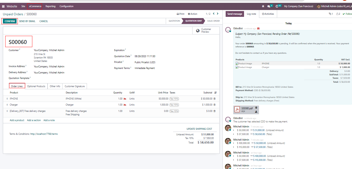Switch to the Optional Products tab
This screenshot has width=352, height=169.
tap(36, 86)
